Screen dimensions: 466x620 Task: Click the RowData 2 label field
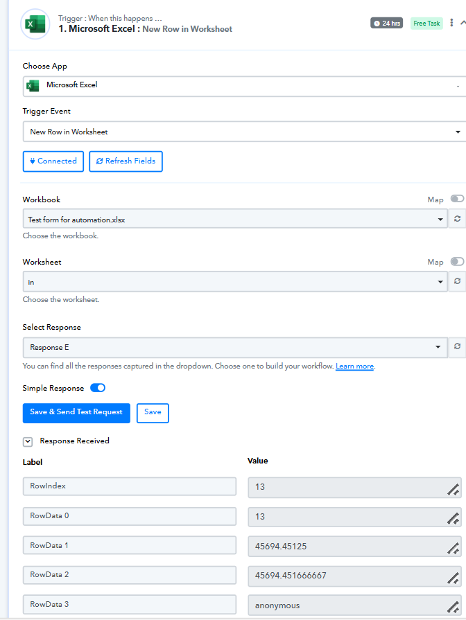[x=130, y=575]
